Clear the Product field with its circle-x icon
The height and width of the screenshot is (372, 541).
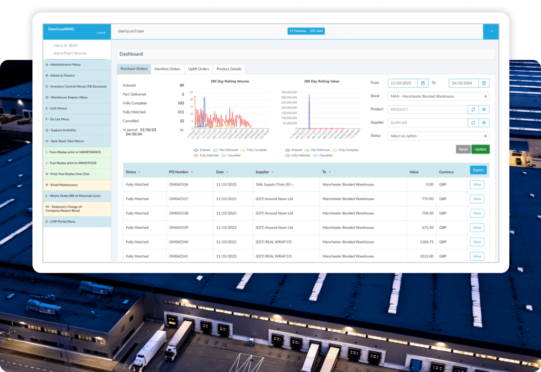click(484, 109)
